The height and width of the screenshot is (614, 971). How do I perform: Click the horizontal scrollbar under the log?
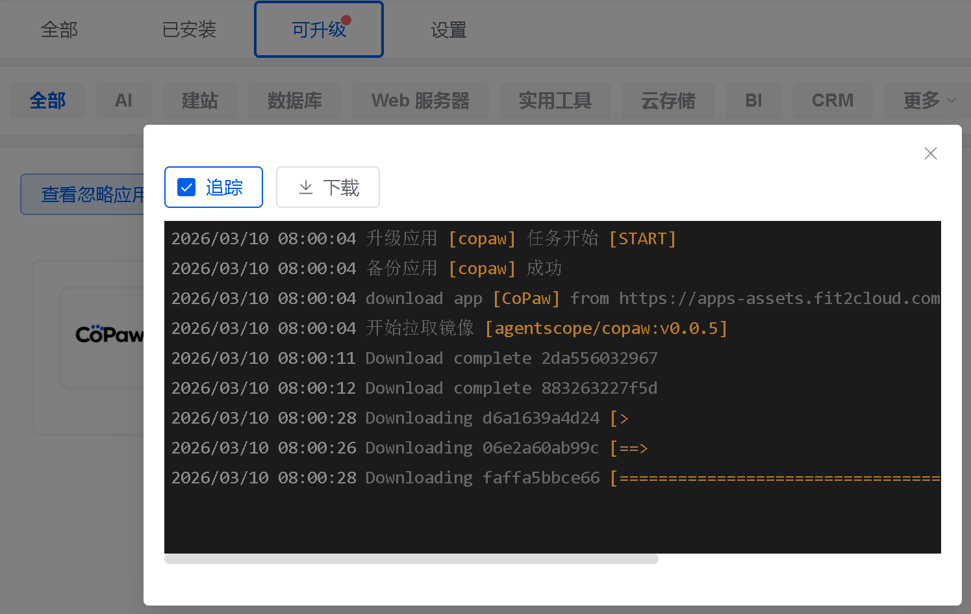[x=411, y=559]
